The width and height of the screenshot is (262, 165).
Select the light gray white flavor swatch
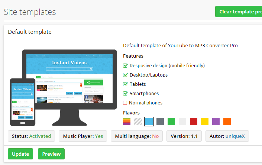pyautogui.click(x=182, y=122)
